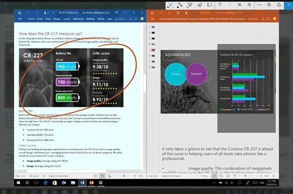The image size is (293, 194).
Task: Close the screen sketch with blue X
Action: [x=289, y=5]
